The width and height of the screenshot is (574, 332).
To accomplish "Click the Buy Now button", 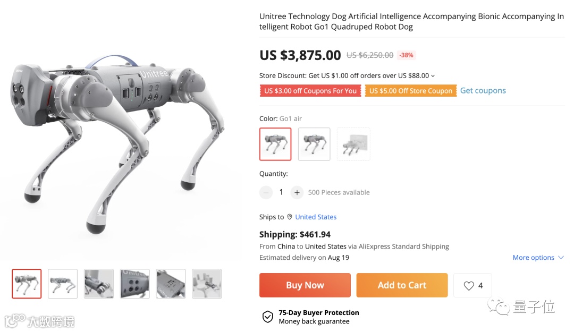I will (x=305, y=285).
